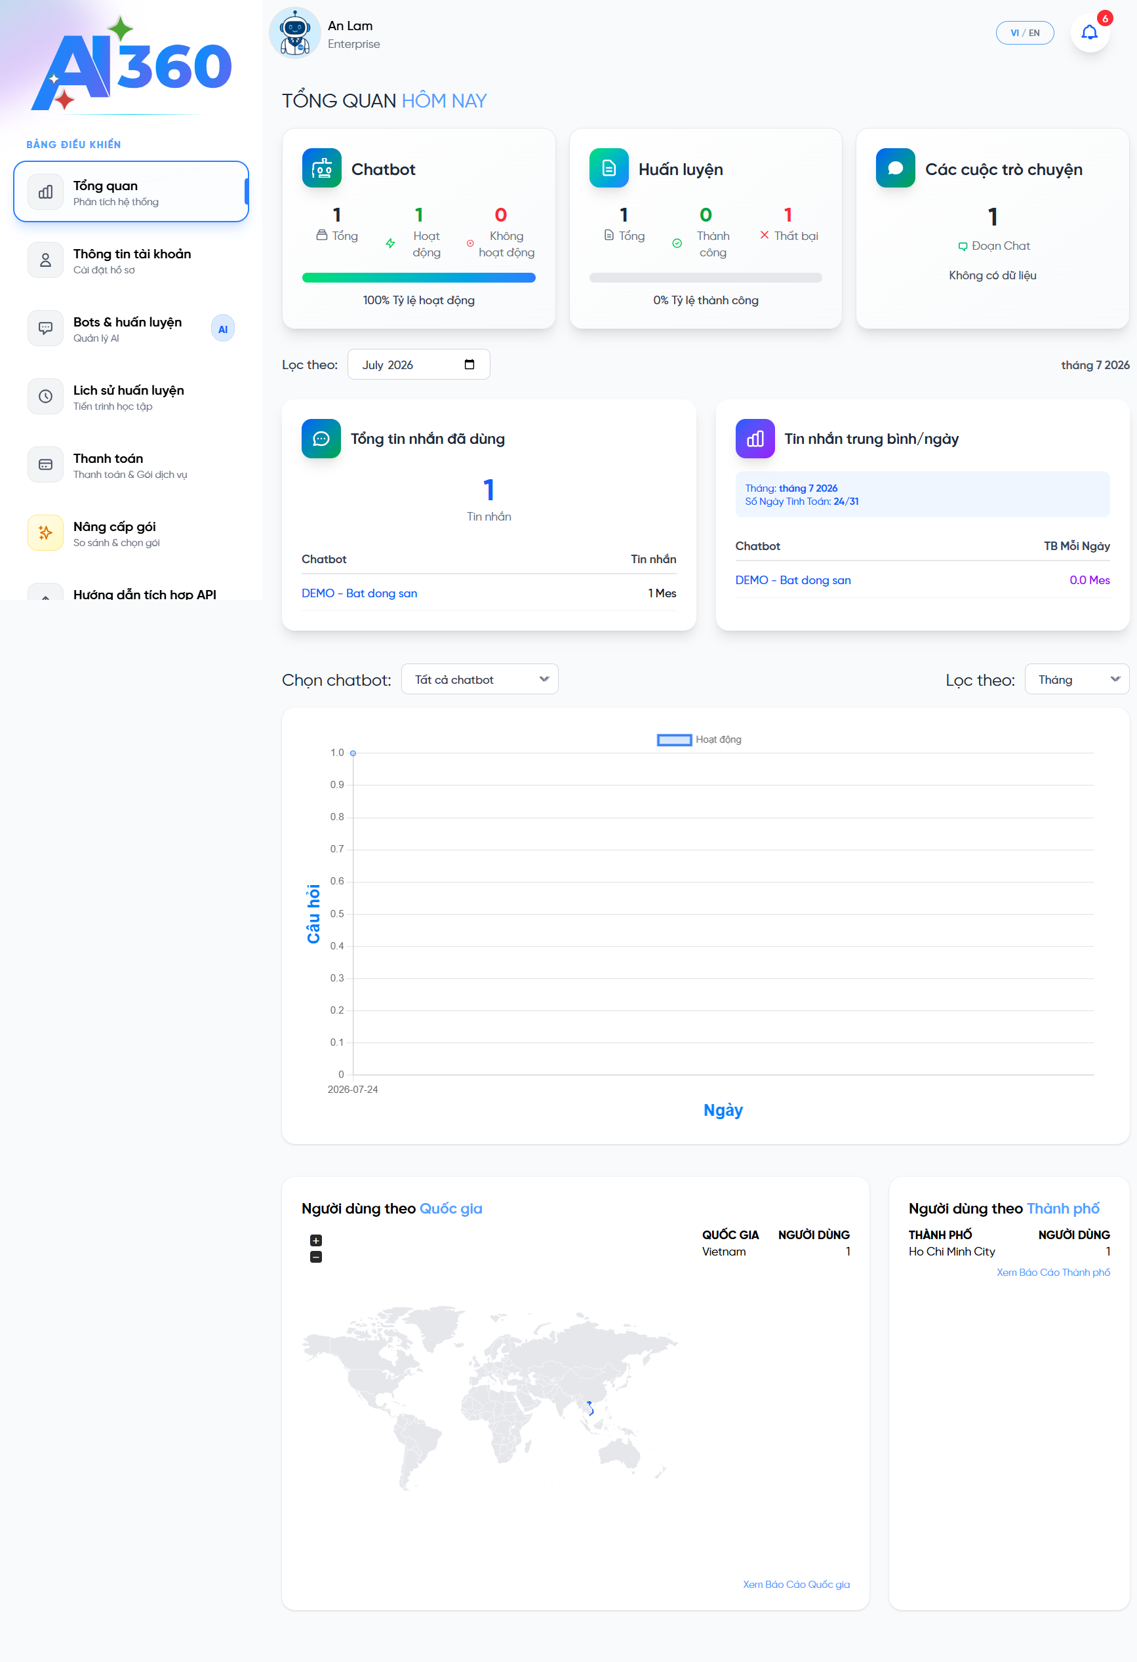
Task: Click the "tháng 7 2026" label at right
Action: point(1095,365)
